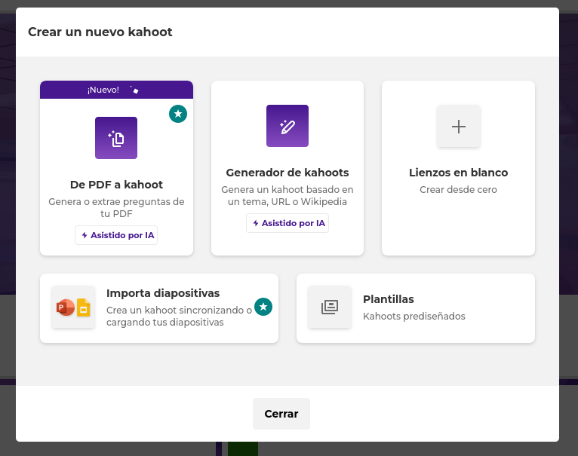578x456 pixels.
Task: Click the plus icon for Lienzos en blanco
Action: [459, 126]
